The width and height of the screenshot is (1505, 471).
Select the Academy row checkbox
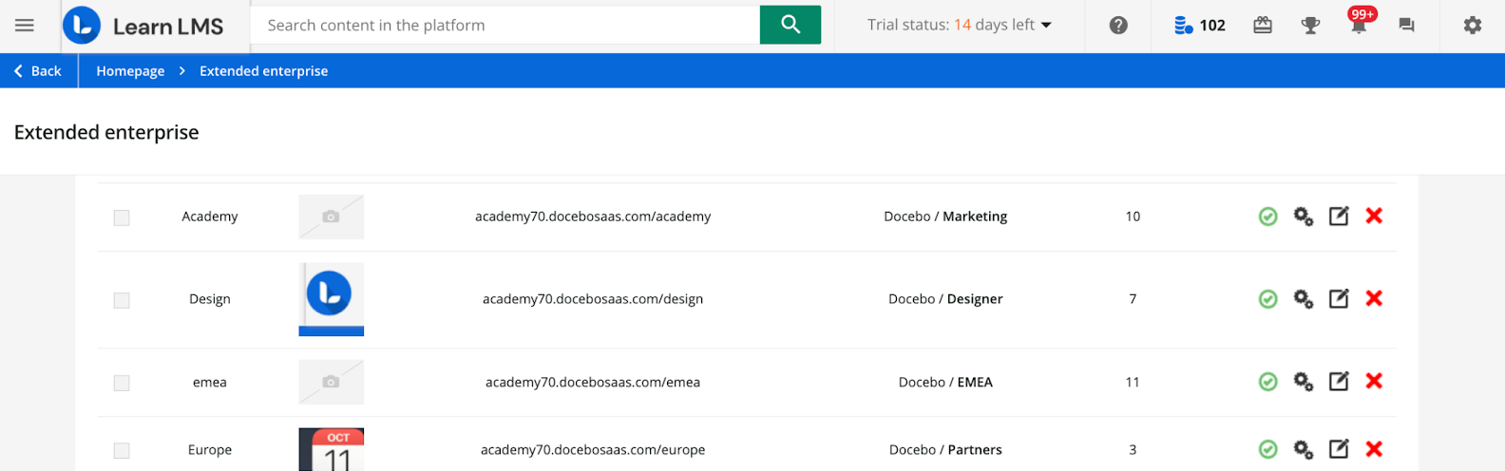pos(122,217)
